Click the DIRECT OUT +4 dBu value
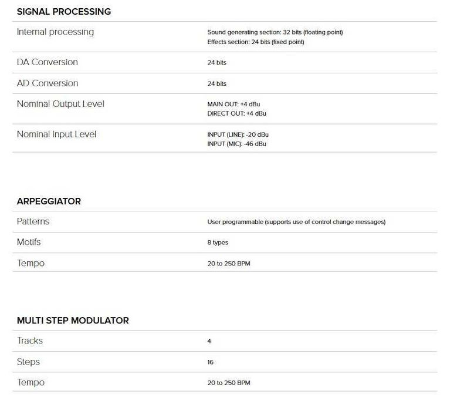457x411 pixels. (x=236, y=113)
